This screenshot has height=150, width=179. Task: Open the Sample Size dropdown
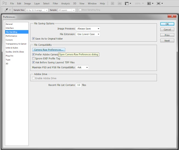click(x=37, y=10)
